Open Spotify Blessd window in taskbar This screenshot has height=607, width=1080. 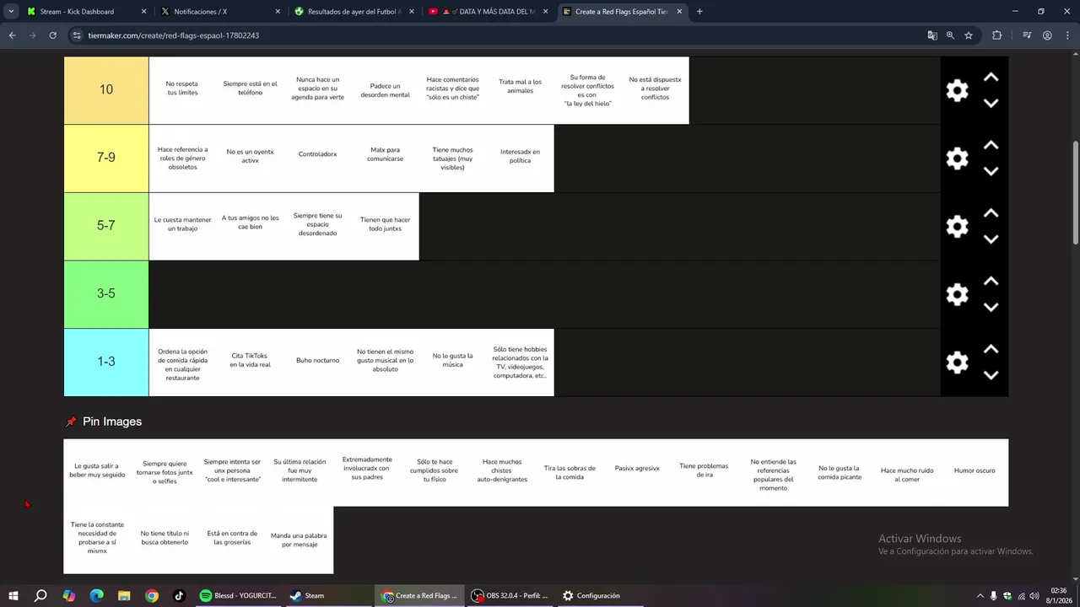pos(238,595)
